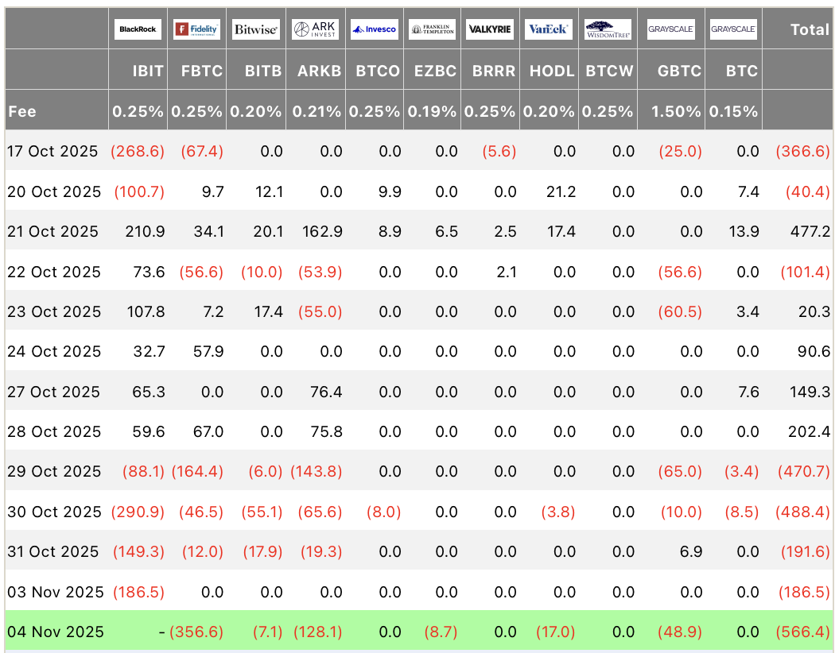Select the (566.4) total for 04 Nov
This screenshot has height=653, width=835.
pyautogui.click(x=803, y=632)
